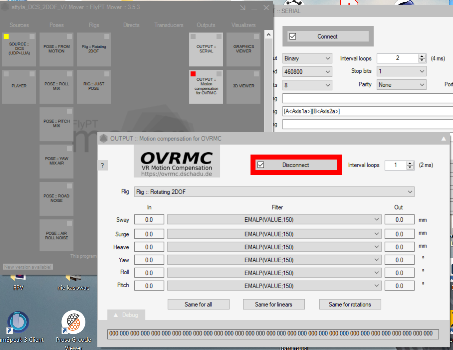
Task: Switch to the Outputs column header
Action: [x=206, y=25]
